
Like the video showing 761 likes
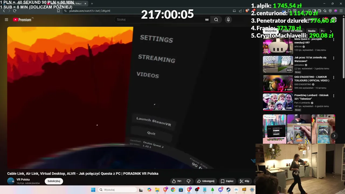177,181
